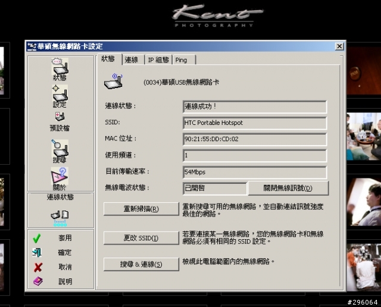Click the 確定 OK label

65,253
